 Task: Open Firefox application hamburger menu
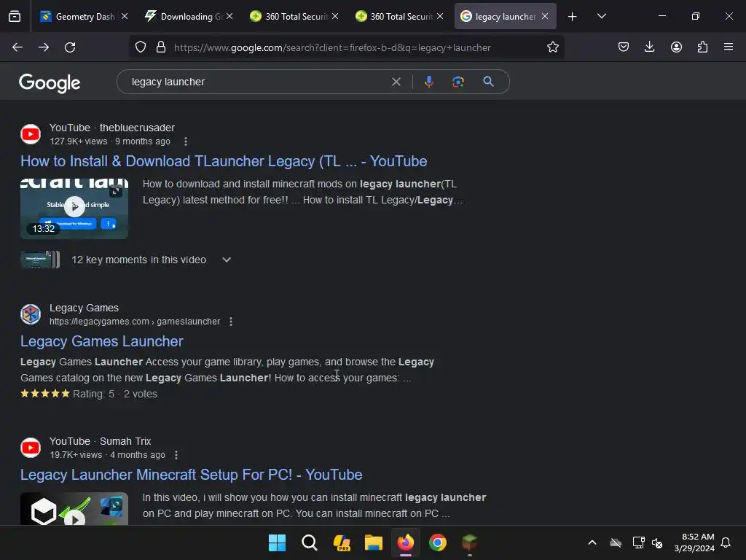coord(729,47)
